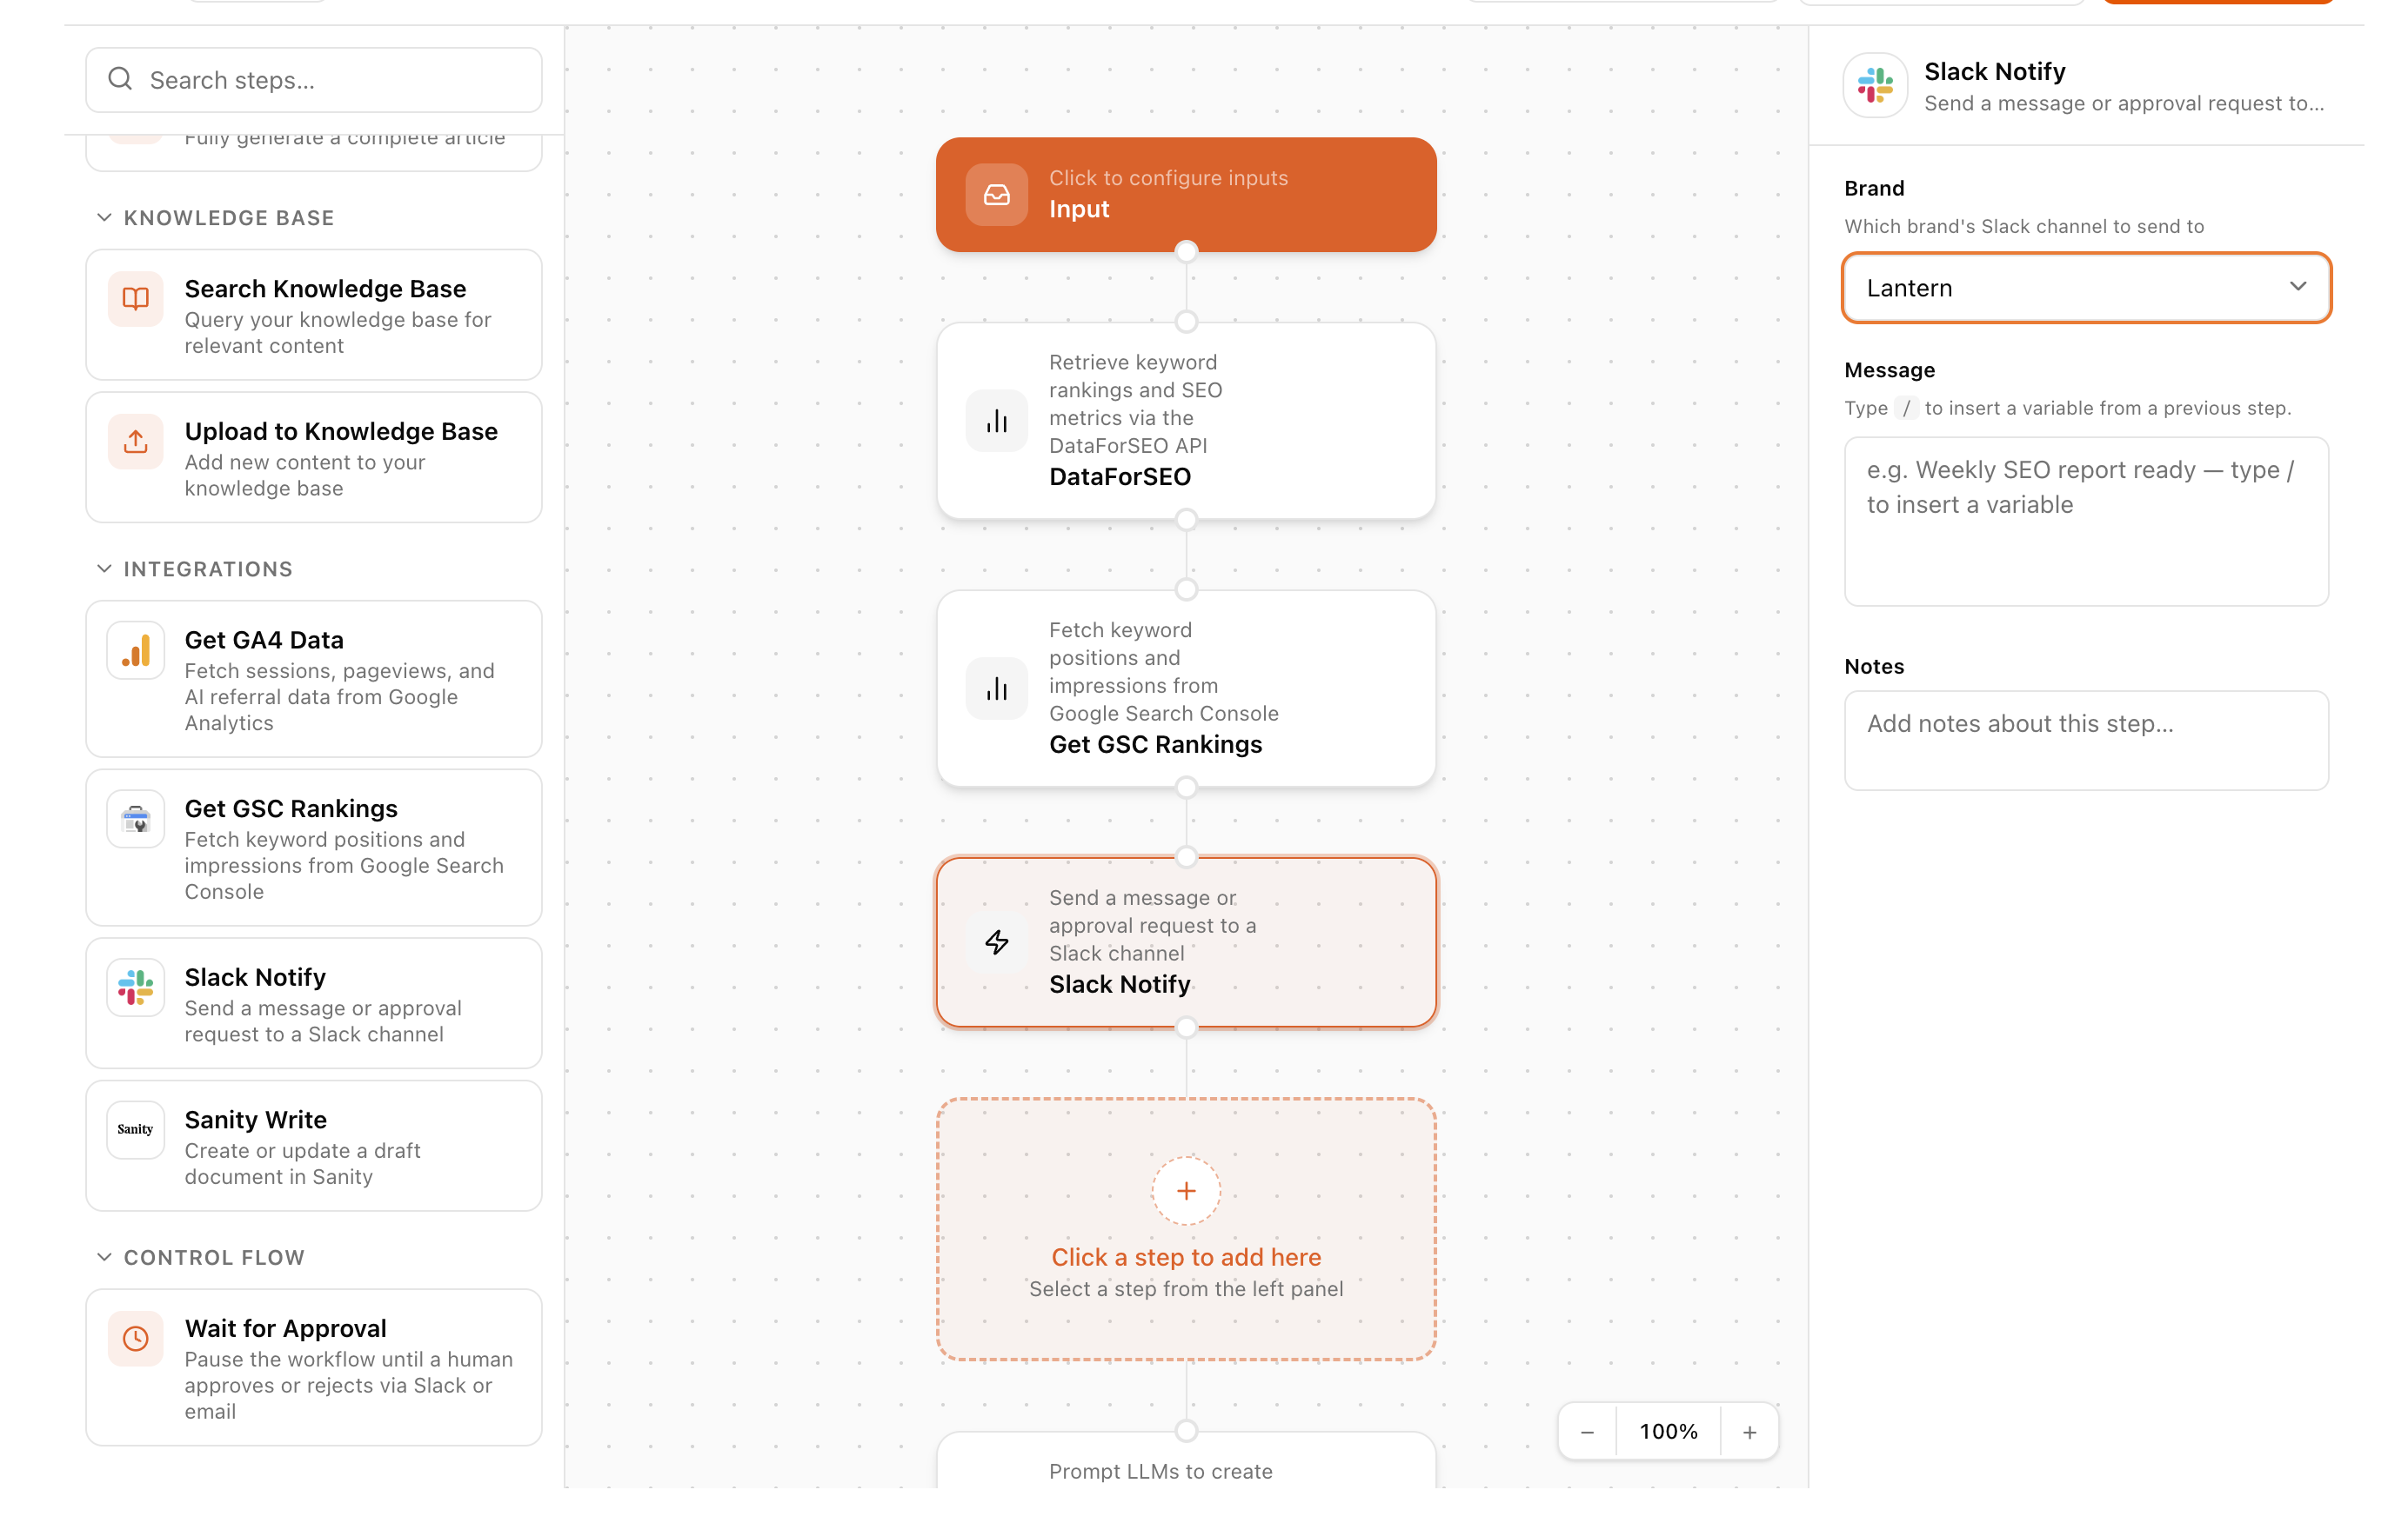Image resolution: width=2408 pixels, height=1523 pixels.
Task: Collapse the CONTROL FLOW section
Action: pyautogui.click(x=105, y=1256)
